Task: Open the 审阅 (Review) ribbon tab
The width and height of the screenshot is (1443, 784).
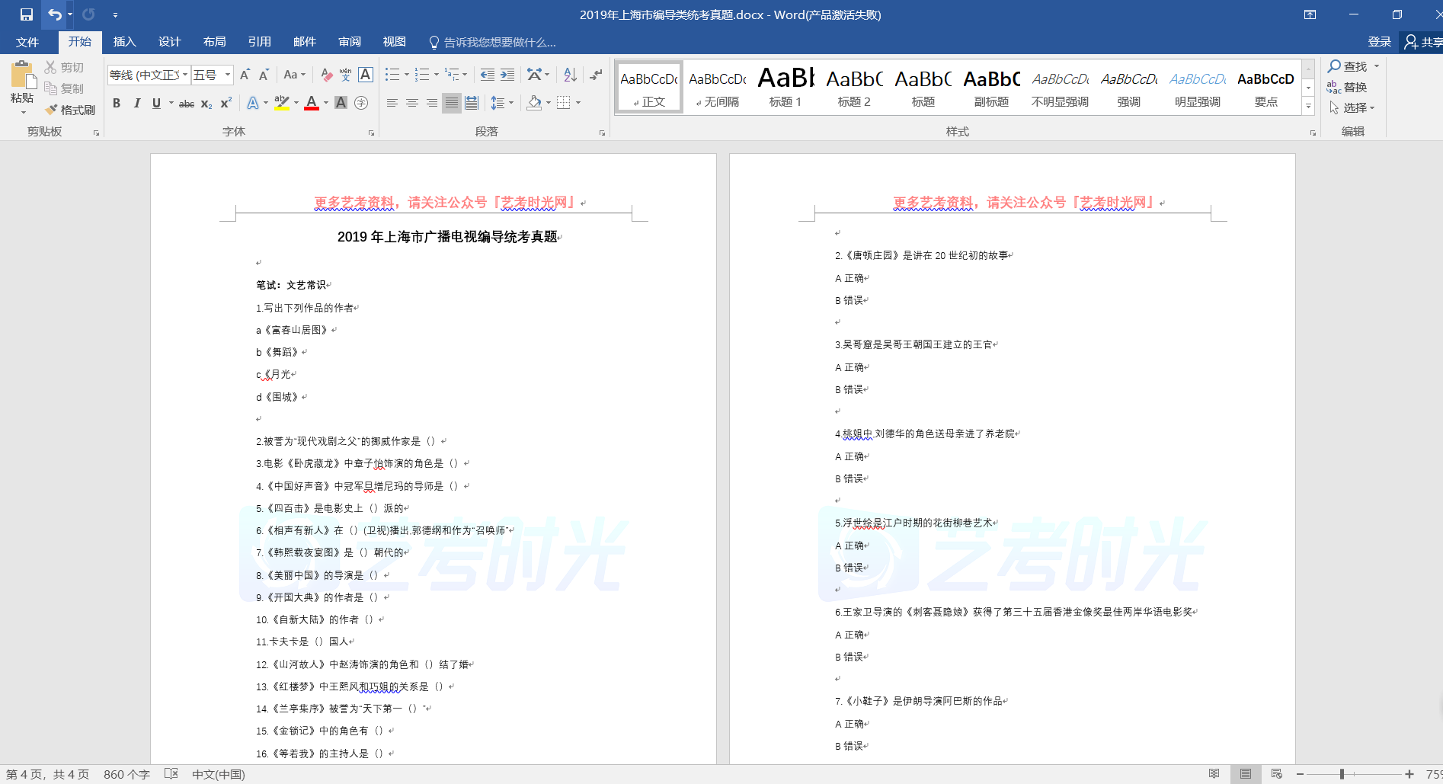Action: (350, 42)
